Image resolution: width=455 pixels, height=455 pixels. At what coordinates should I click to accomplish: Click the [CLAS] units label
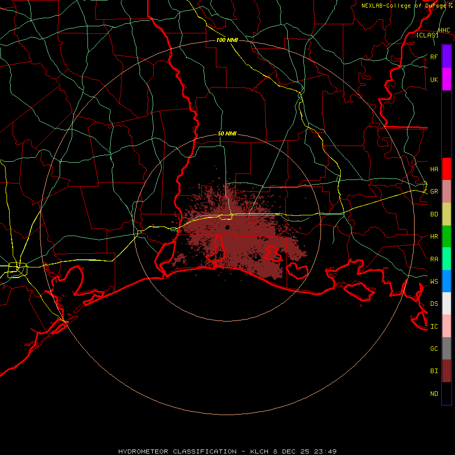pos(427,35)
